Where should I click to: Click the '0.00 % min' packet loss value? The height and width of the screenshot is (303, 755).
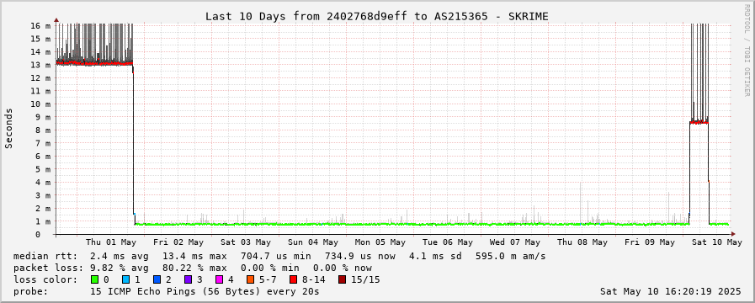pos(270,268)
